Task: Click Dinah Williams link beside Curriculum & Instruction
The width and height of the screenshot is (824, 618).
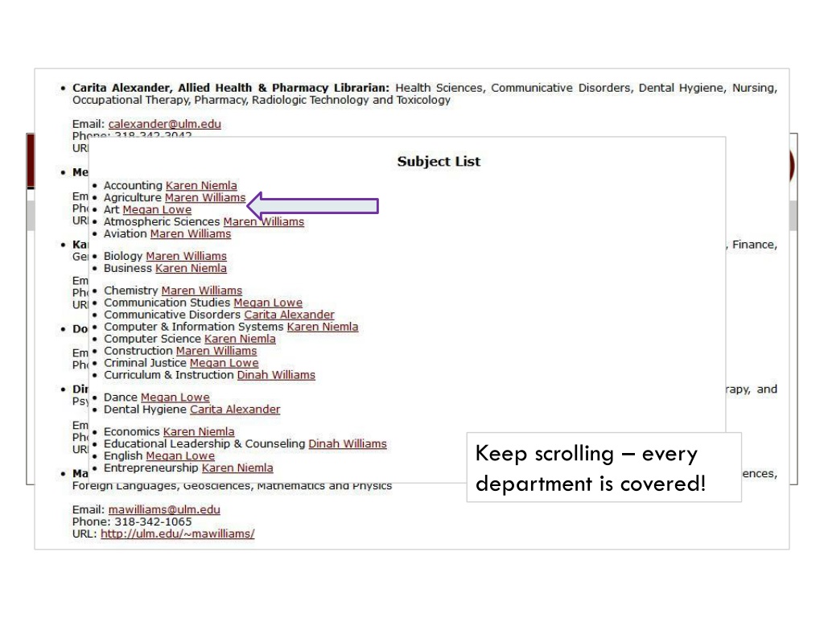Action: tap(276, 375)
